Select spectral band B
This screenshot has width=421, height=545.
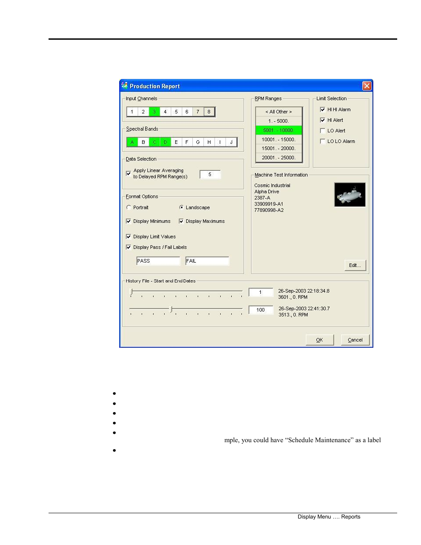coord(143,142)
